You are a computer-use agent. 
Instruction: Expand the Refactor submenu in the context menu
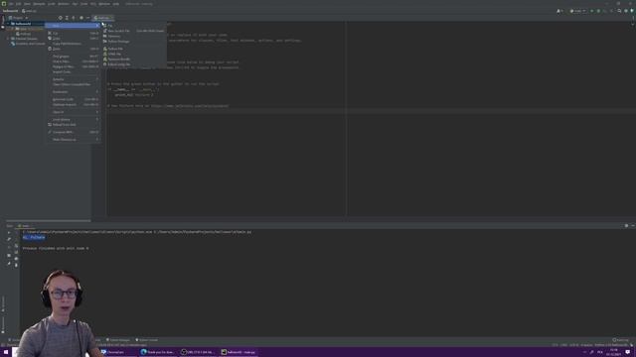[x=73, y=79]
